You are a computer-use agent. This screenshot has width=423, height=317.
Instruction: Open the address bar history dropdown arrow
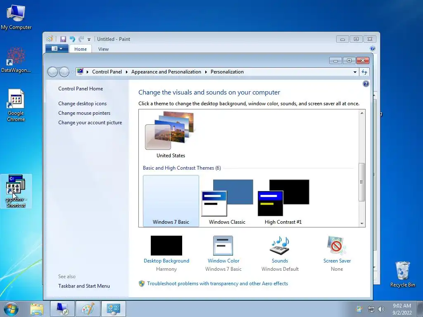pyautogui.click(x=355, y=72)
